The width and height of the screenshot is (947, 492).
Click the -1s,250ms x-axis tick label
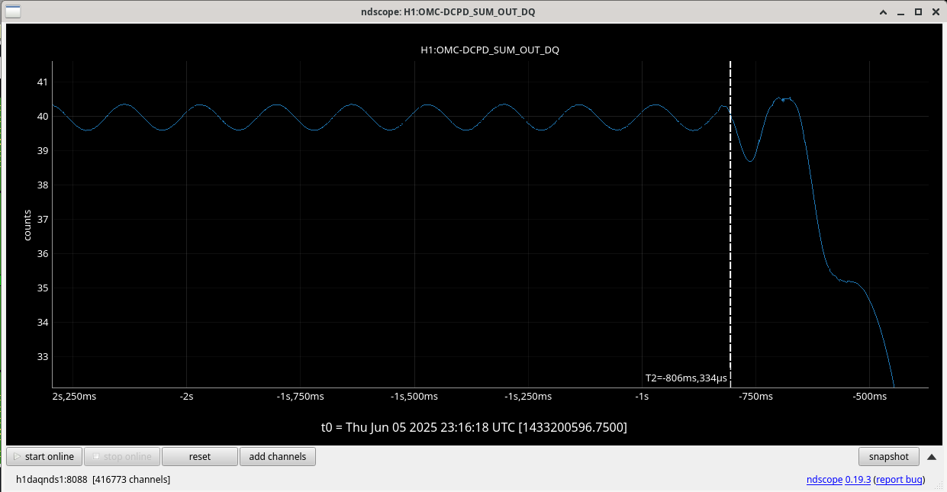click(x=528, y=397)
